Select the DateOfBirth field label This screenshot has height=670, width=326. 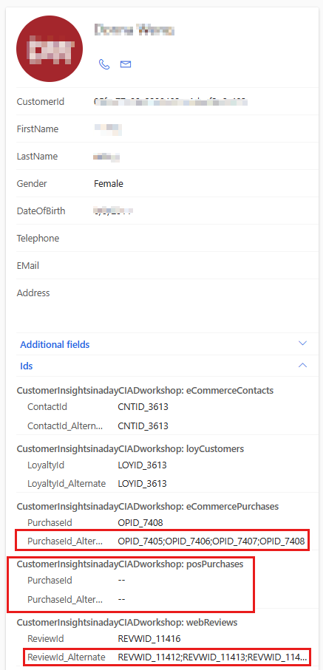[41, 211]
